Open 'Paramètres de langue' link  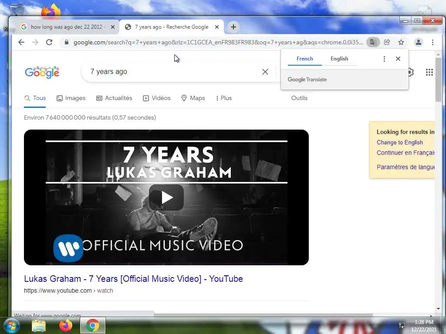coord(405,167)
